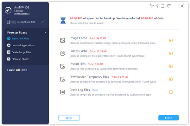Click the Back button

(69, 118)
